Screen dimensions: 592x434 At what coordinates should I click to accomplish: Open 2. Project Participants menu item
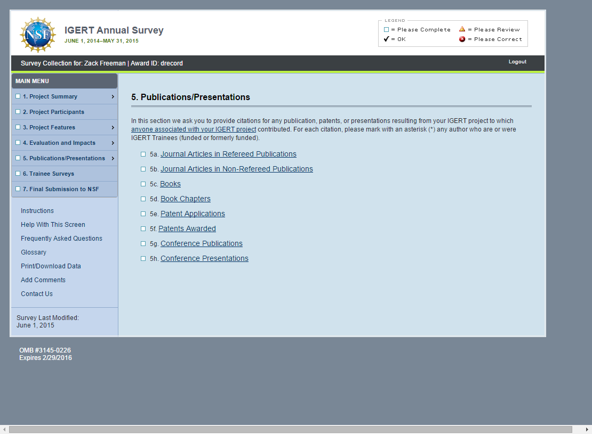[x=65, y=112]
